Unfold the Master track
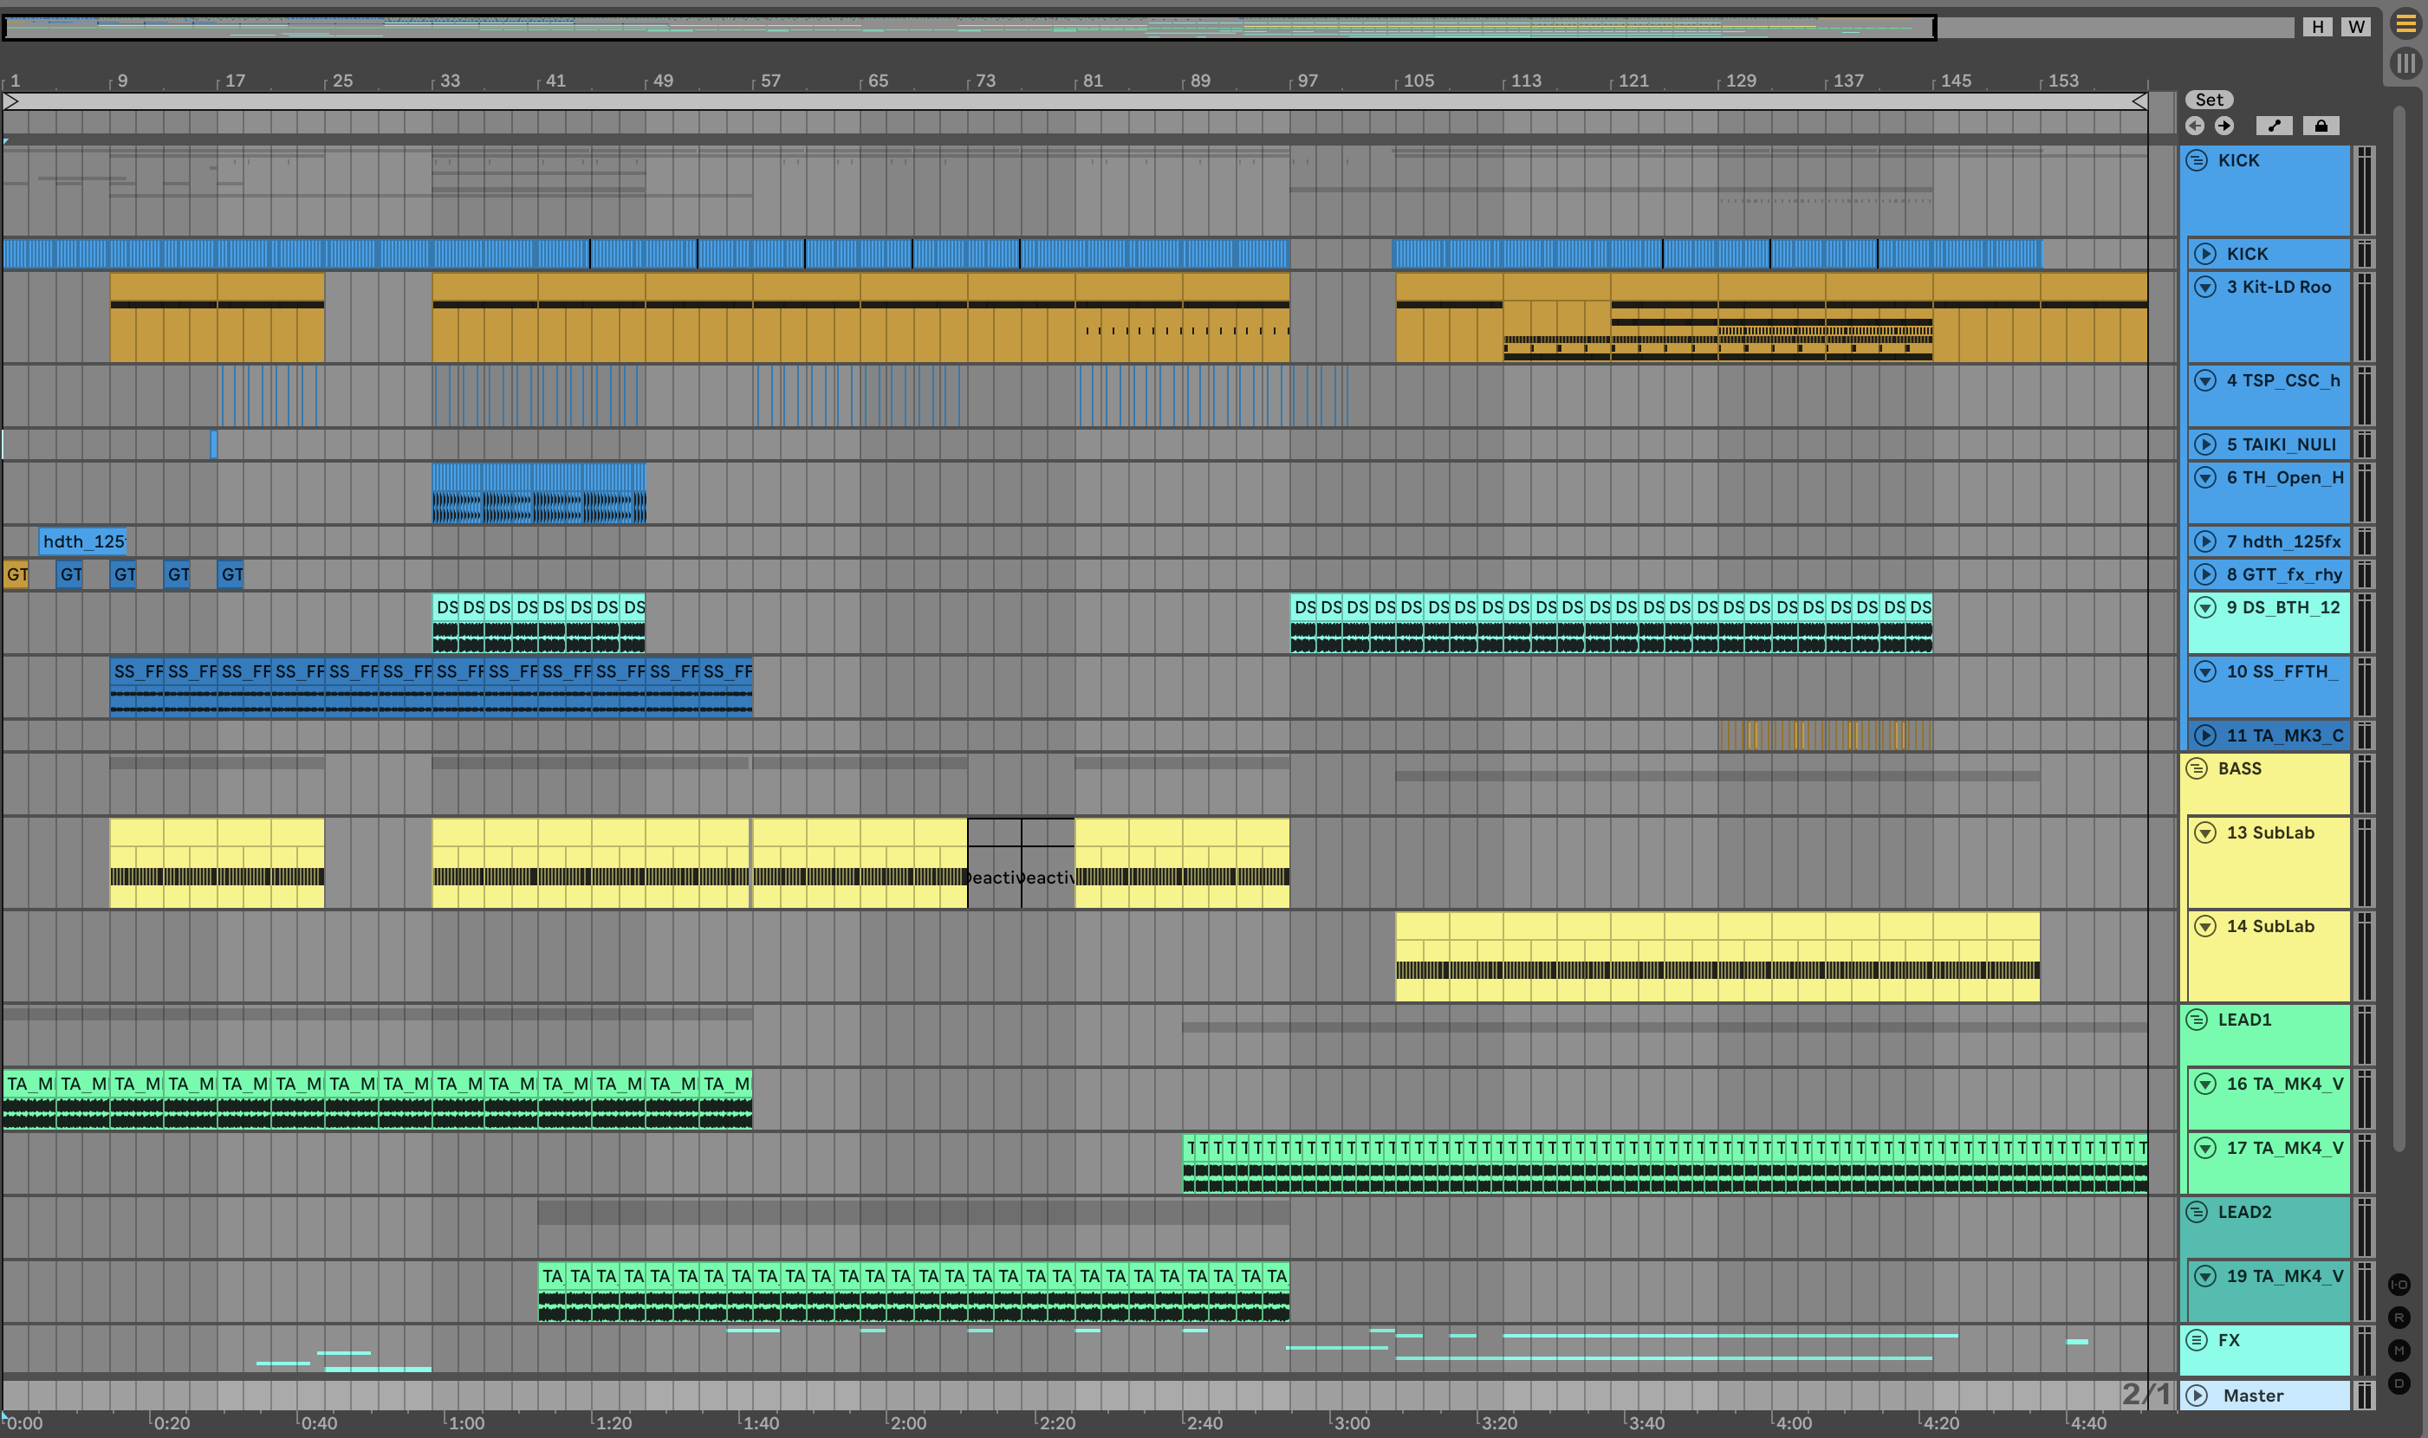Image resolution: width=2428 pixels, height=1438 pixels. [2197, 1396]
